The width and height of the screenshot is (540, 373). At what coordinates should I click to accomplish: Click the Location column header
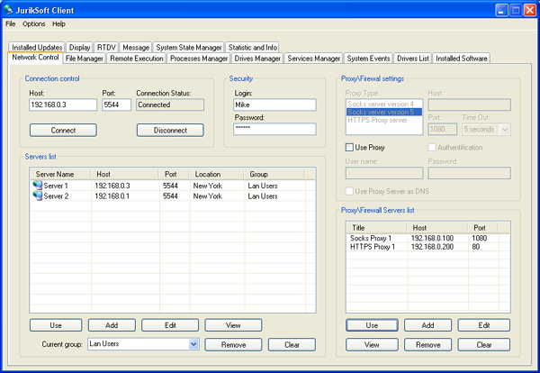217,174
